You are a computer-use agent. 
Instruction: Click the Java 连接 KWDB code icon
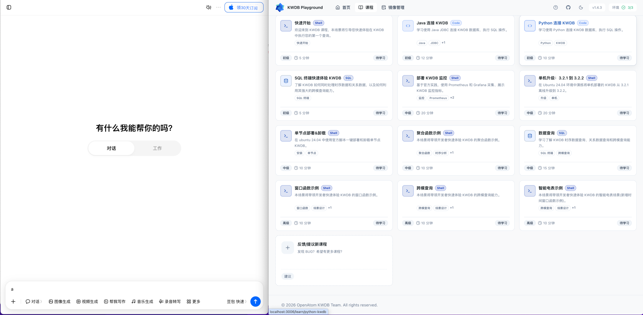tap(408, 26)
